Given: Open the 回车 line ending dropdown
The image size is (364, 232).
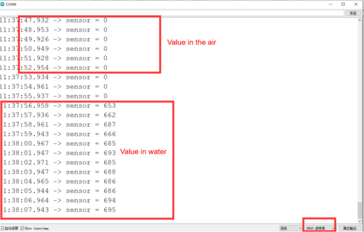Looking at the screenshot, I should tap(291, 228).
